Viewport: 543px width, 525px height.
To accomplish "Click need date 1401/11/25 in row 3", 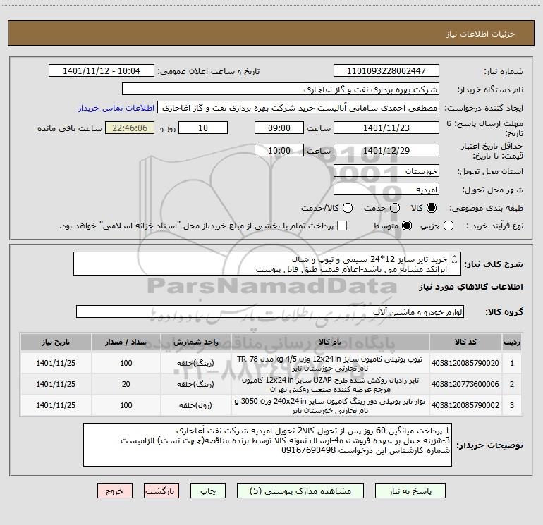I will click(x=56, y=405).
